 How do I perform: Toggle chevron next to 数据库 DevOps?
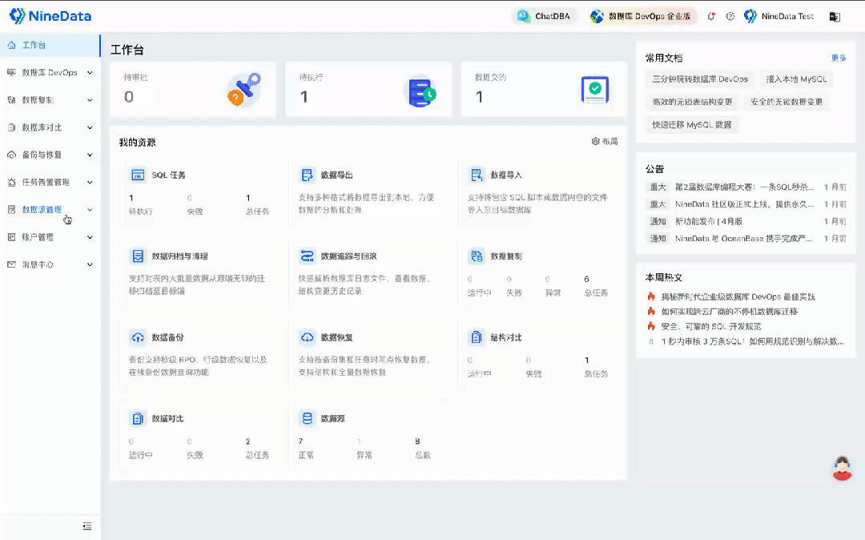(90, 73)
